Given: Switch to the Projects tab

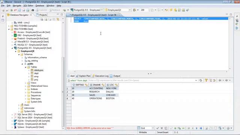Looking at the screenshot, I should click(x=42, y=15).
